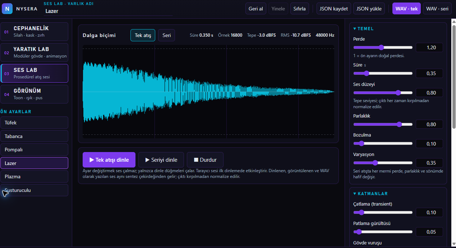The height and width of the screenshot is (248, 456).
Task: Switch waveform view to Seri
Action: [166, 35]
